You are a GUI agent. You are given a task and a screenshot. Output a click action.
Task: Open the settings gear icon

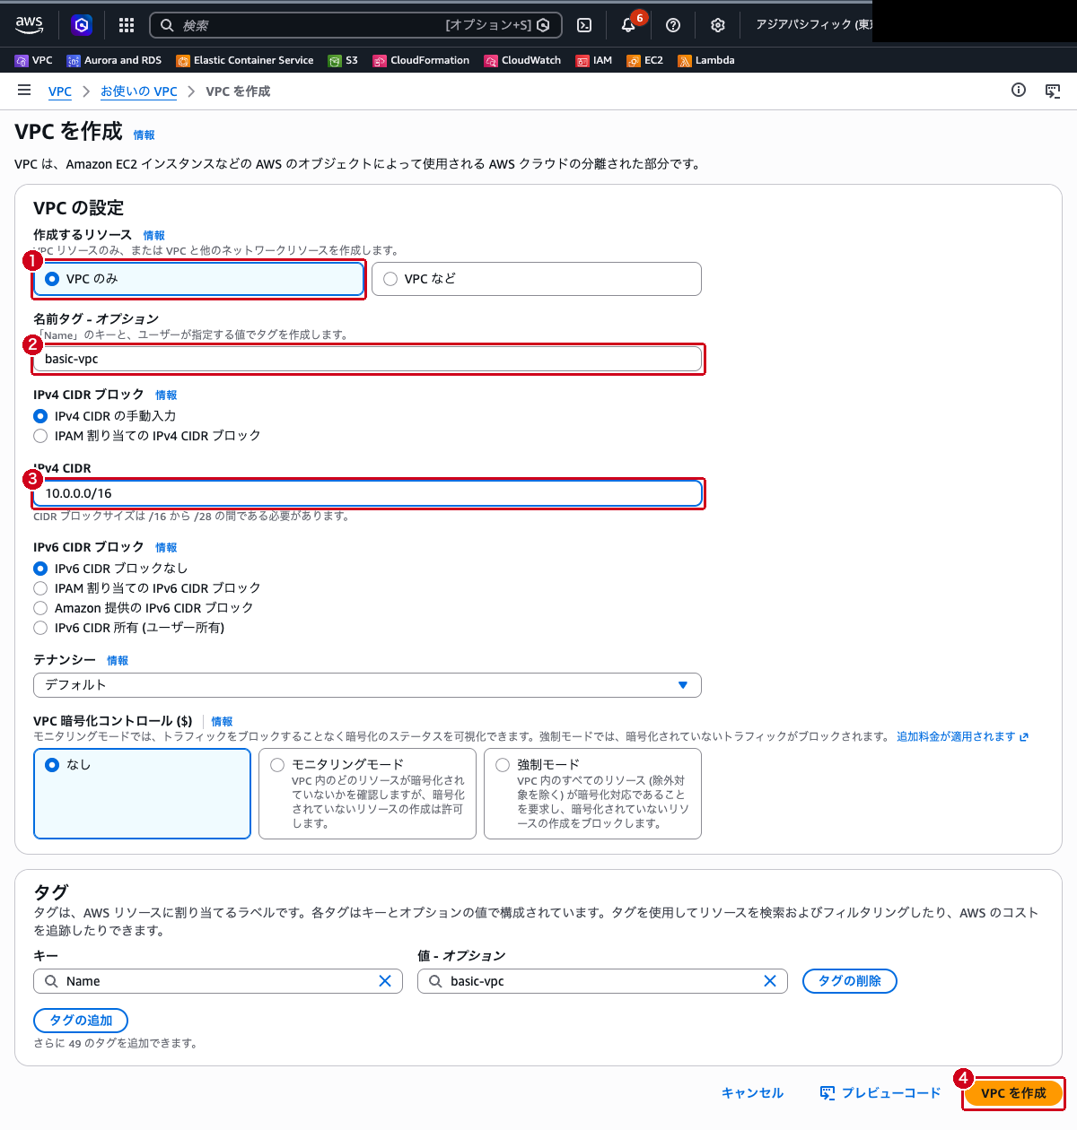[x=718, y=25]
